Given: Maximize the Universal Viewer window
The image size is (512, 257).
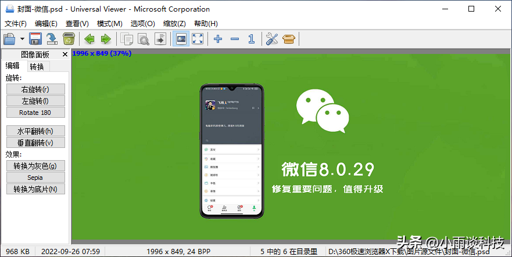Looking at the screenshot, I should [x=471, y=9].
